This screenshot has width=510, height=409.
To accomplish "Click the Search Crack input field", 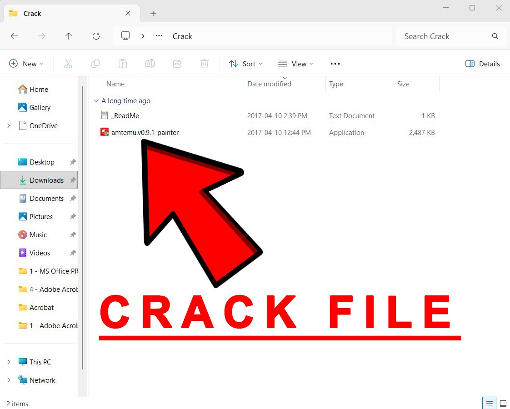I will pos(451,36).
